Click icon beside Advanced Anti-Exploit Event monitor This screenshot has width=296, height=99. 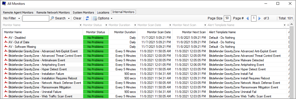click(6, 51)
